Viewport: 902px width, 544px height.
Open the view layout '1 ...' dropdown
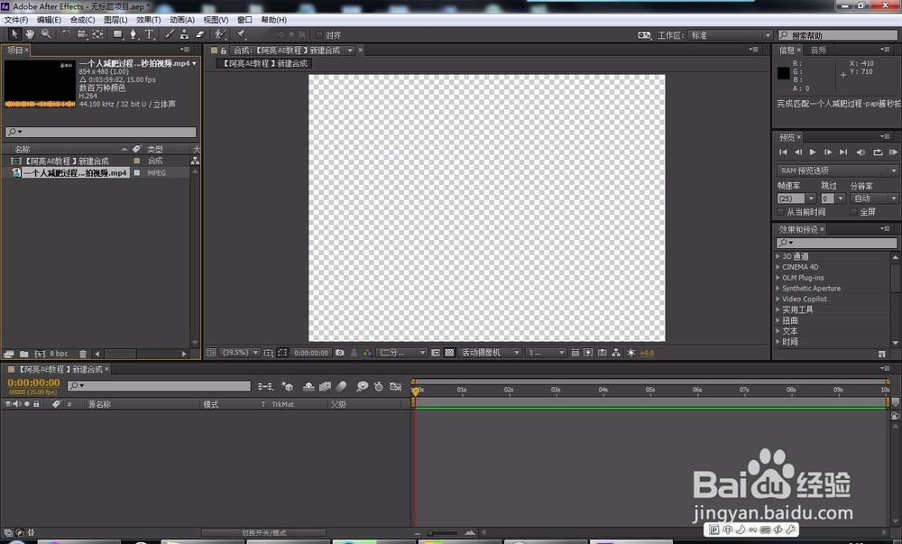pos(547,353)
